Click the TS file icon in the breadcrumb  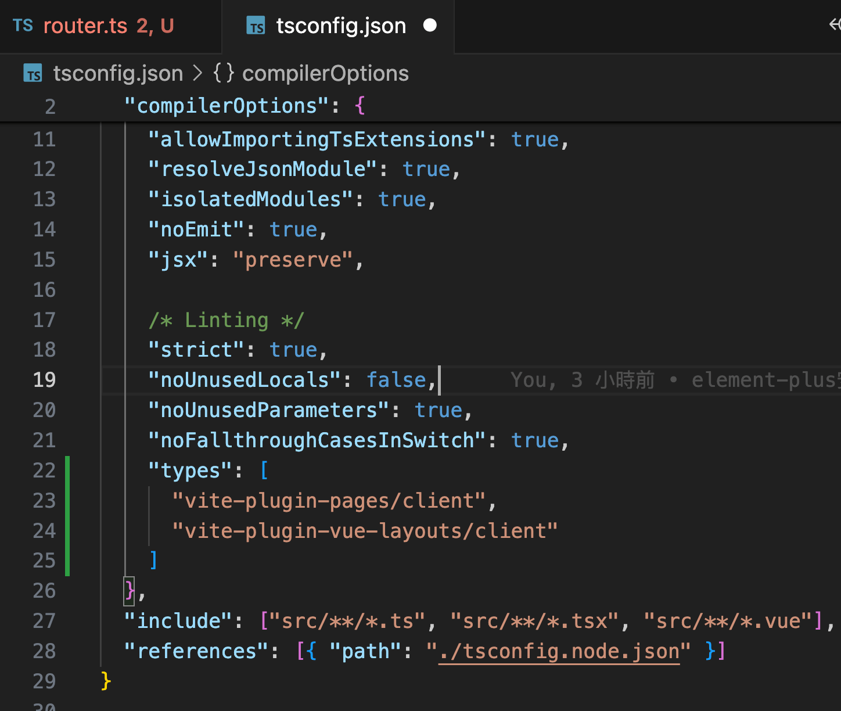click(x=33, y=74)
